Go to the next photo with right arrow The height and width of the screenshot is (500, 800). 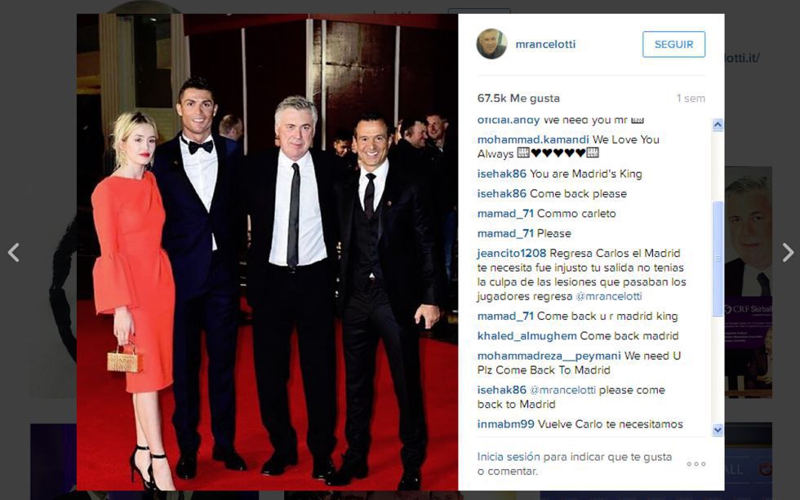click(788, 252)
